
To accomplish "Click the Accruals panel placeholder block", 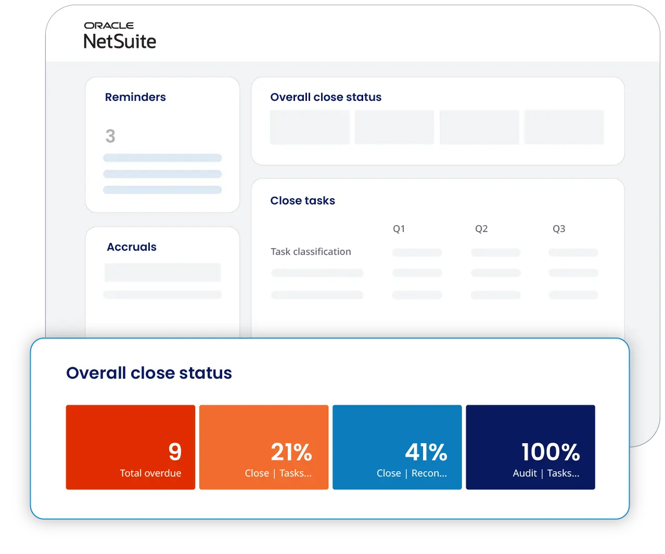I will click(162, 272).
